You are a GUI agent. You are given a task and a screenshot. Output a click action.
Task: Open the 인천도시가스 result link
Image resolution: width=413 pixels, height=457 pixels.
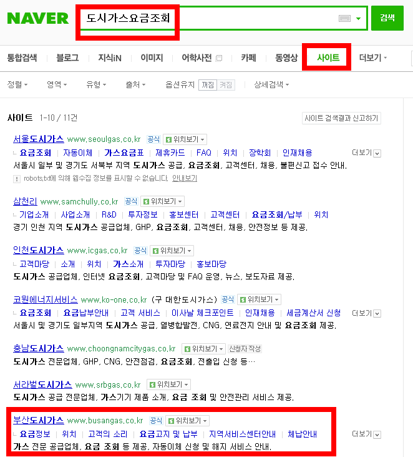click(x=39, y=250)
